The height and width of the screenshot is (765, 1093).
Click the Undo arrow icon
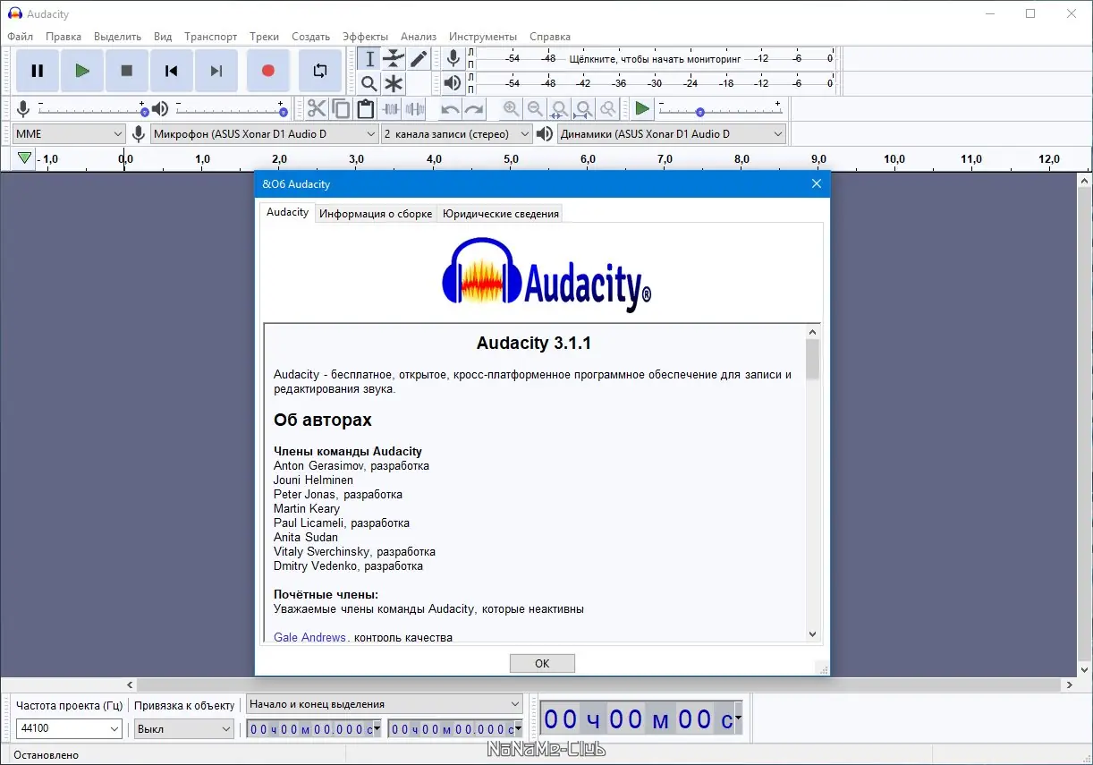pos(450,109)
